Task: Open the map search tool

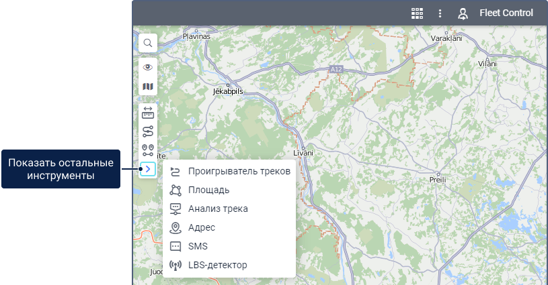Action: (x=148, y=44)
